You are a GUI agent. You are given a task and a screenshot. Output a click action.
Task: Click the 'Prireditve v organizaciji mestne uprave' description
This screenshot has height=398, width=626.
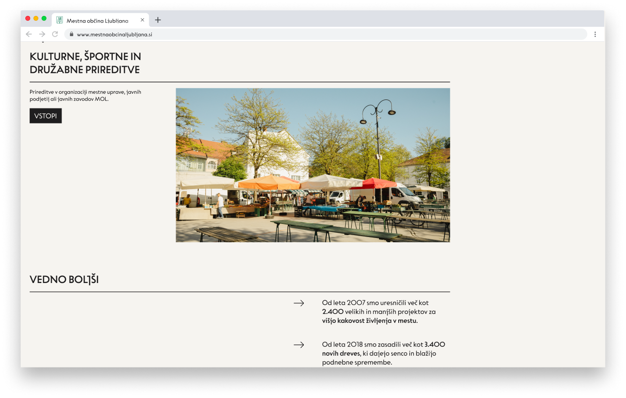[85, 95]
